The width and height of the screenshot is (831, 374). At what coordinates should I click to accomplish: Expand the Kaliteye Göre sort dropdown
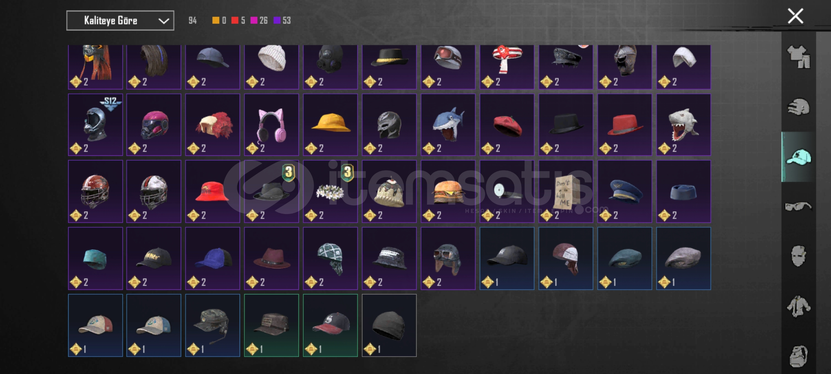pyautogui.click(x=120, y=21)
